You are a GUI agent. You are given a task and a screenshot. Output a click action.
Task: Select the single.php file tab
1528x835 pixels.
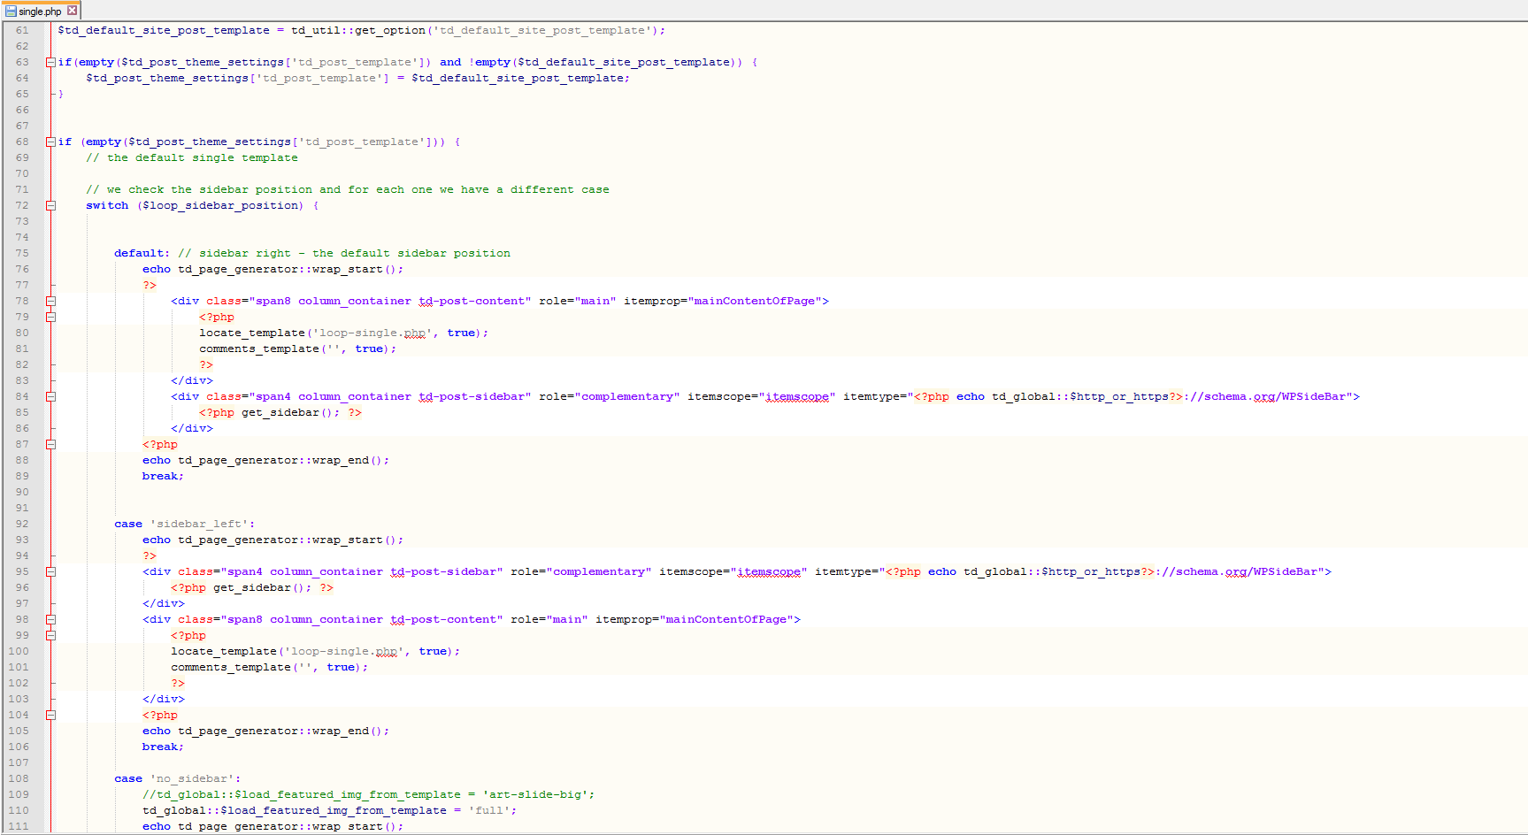[x=42, y=11]
